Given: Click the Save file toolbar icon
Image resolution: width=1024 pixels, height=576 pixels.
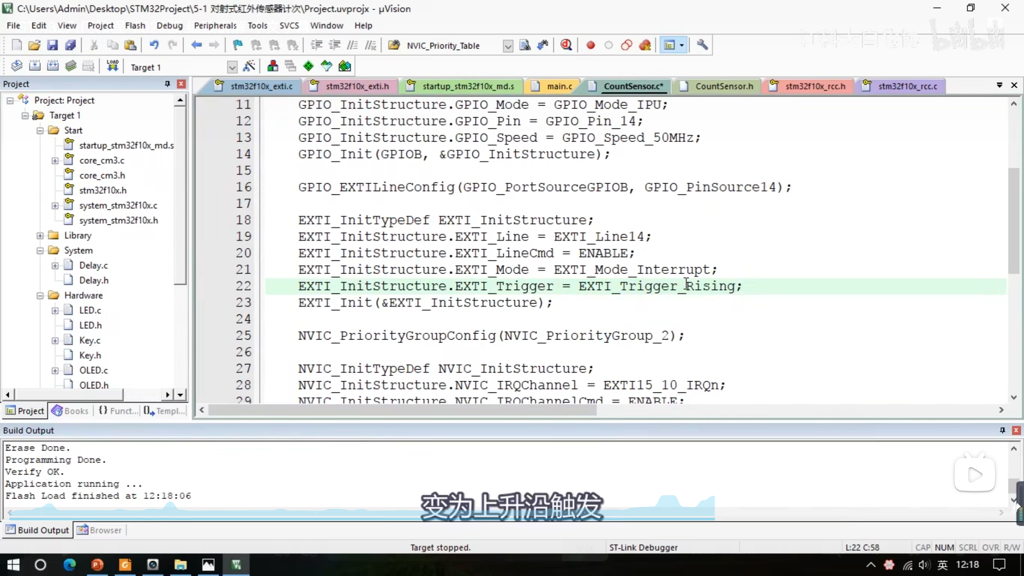Looking at the screenshot, I should pos(52,45).
